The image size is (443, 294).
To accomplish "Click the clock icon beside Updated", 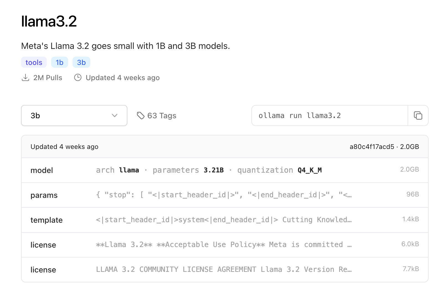I will pos(78,78).
